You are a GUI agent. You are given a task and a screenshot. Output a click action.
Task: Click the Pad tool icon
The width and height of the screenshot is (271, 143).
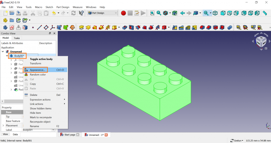pyautogui.click(x=82, y=27)
